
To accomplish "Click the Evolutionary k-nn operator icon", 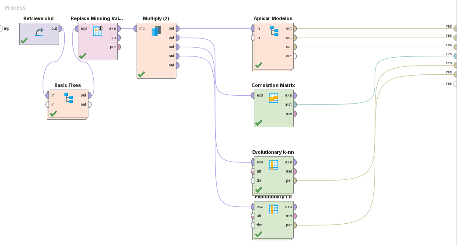I will 274,165.
